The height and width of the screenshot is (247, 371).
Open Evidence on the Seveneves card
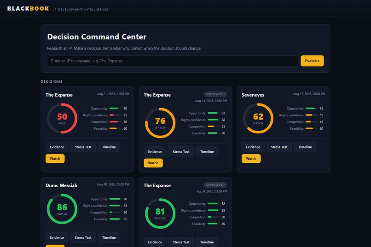point(253,147)
